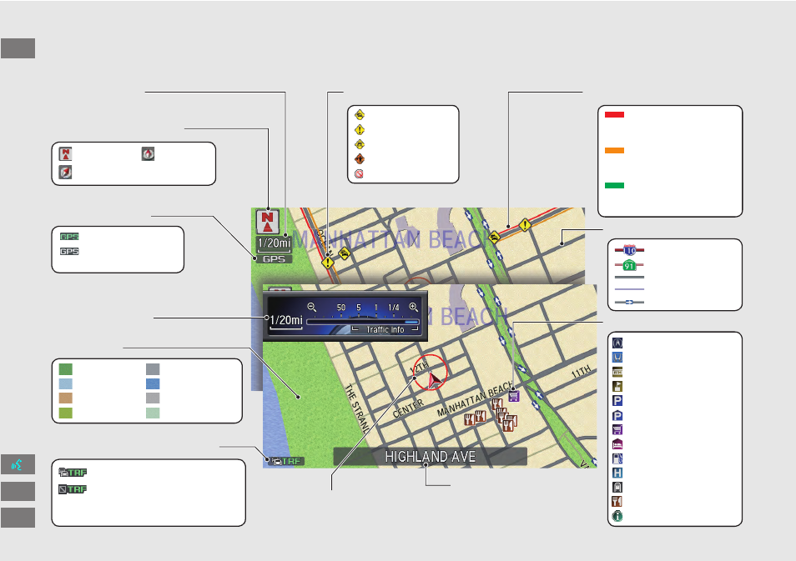Click the gas pump icon in POI legend

click(x=617, y=458)
